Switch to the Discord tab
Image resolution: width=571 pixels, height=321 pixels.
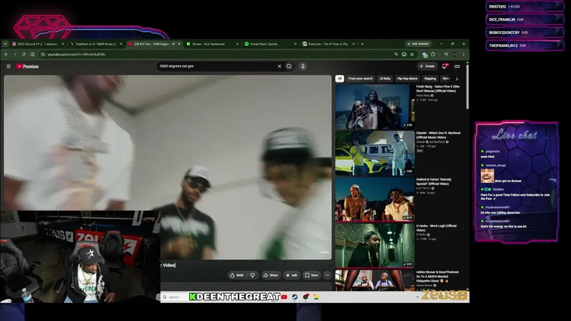(x=38, y=44)
